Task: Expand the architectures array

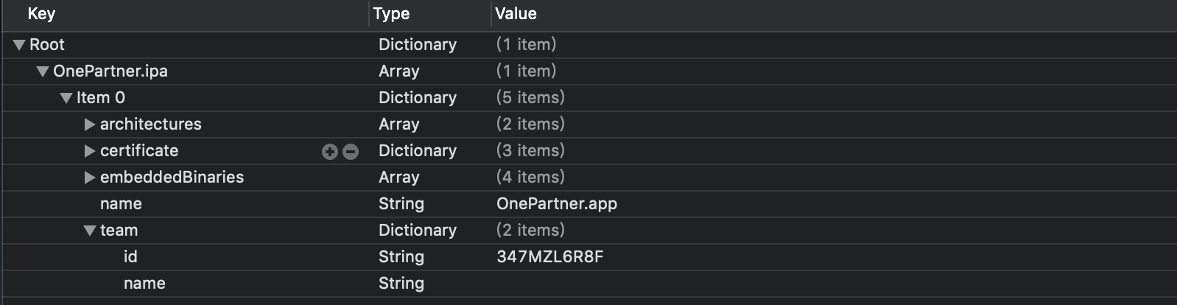Action: coord(90,125)
